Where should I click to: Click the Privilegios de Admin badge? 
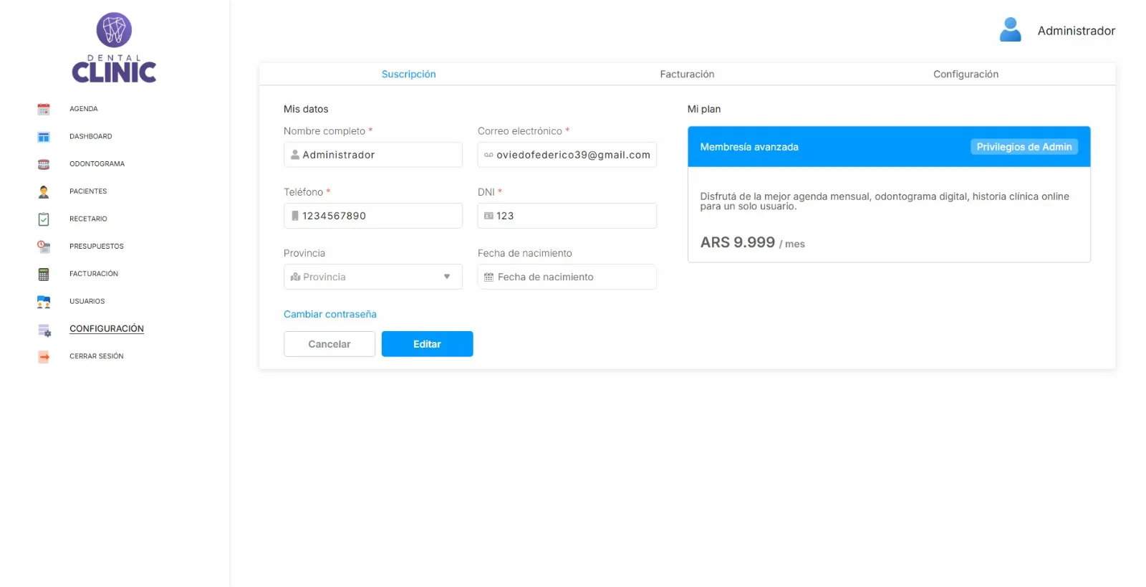pyautogui.click(x=1024, y=147)
